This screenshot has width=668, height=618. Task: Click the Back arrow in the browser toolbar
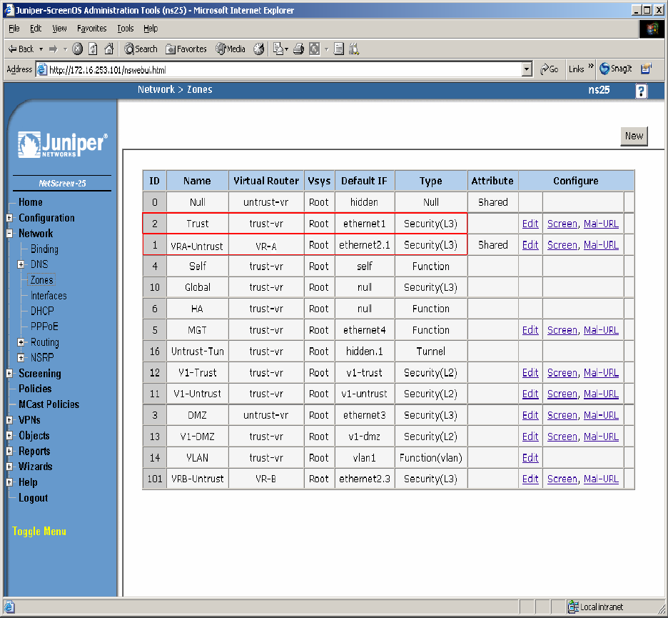21,49
